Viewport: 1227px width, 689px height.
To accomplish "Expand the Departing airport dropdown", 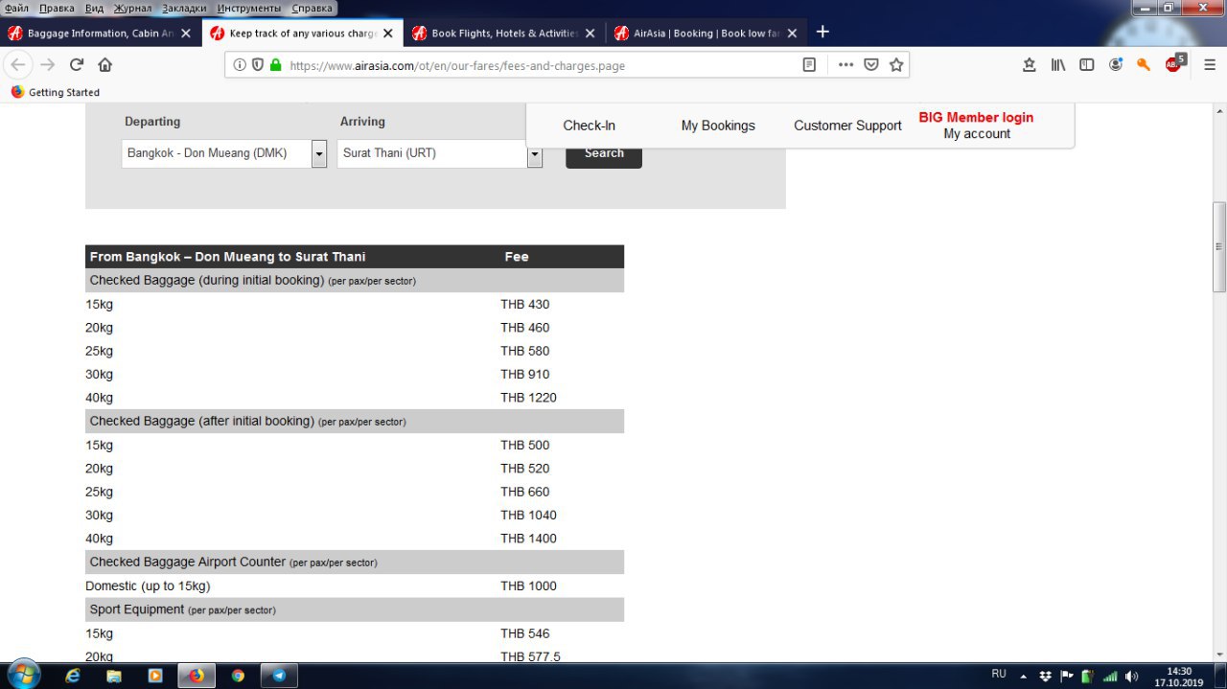I will click(319, 153).
